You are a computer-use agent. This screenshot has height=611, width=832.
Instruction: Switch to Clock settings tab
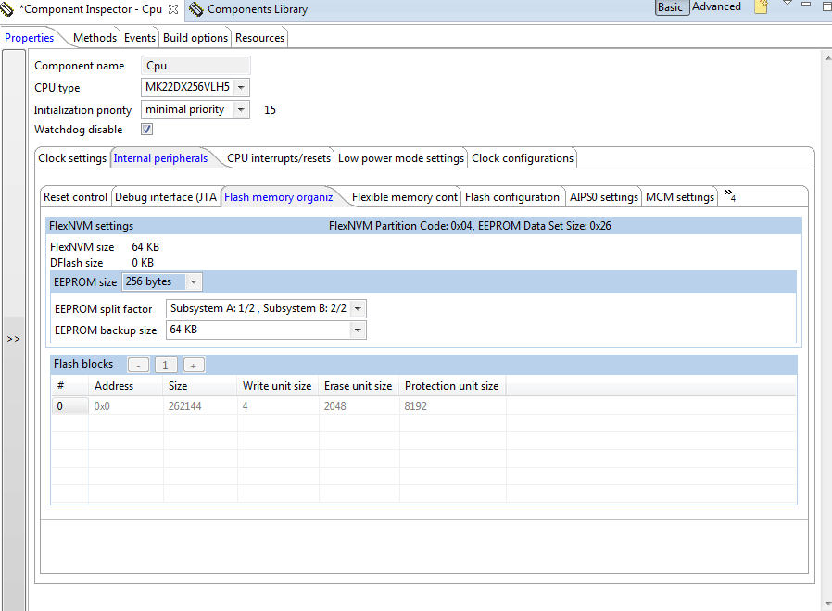pos(72,158)
